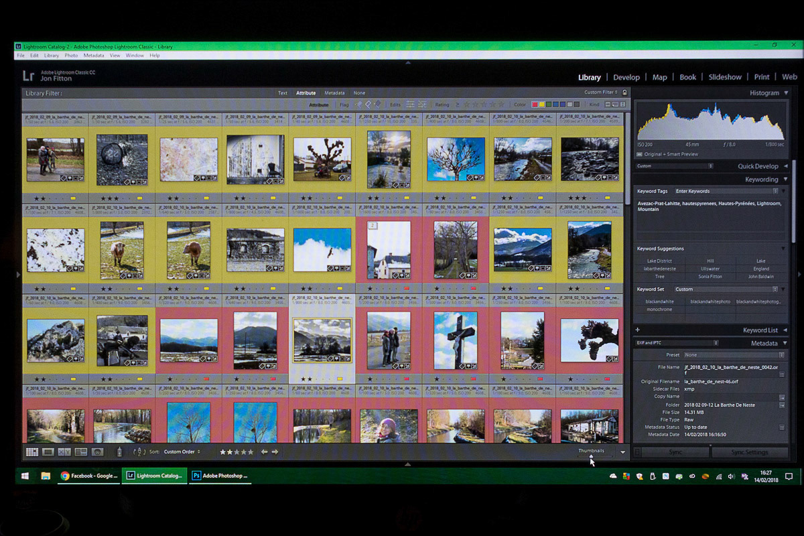Select the Painter spray can tool
Viewport: 804px width, 536px height.
tap(120, 452)
